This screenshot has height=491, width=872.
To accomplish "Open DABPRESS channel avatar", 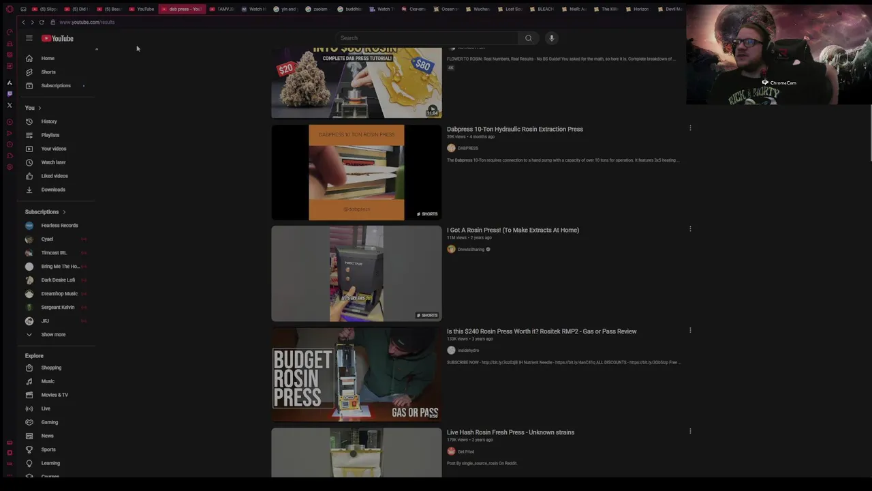I will point(451,148).
